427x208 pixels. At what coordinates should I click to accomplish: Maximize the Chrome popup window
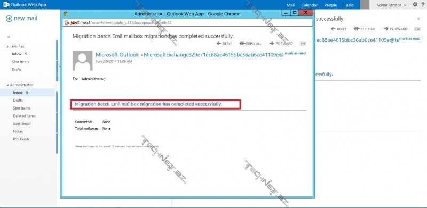[x=295, y=12]
